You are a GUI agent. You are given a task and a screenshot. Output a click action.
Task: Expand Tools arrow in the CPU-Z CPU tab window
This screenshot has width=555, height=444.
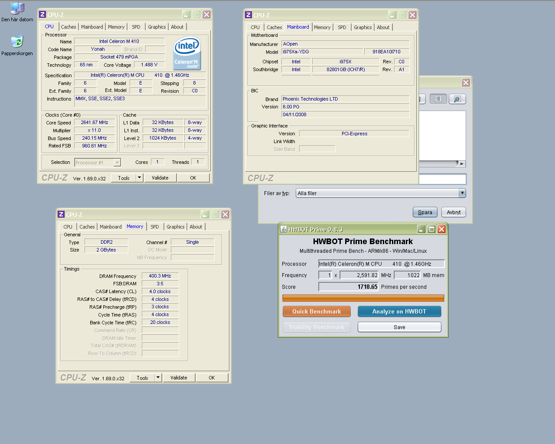139,178
